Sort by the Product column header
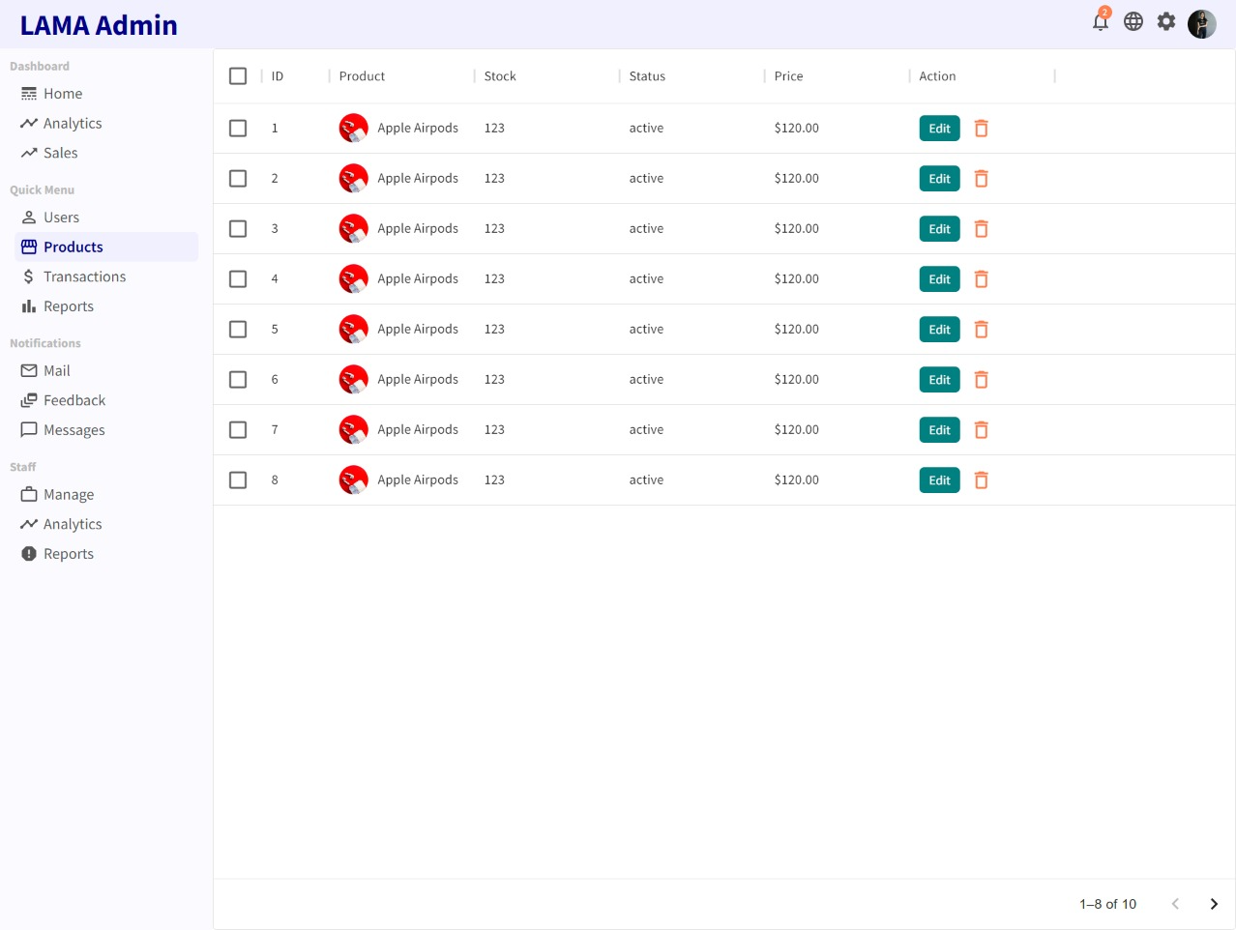The width and height of the screenshot is (1236, 930). pos(362,76)
